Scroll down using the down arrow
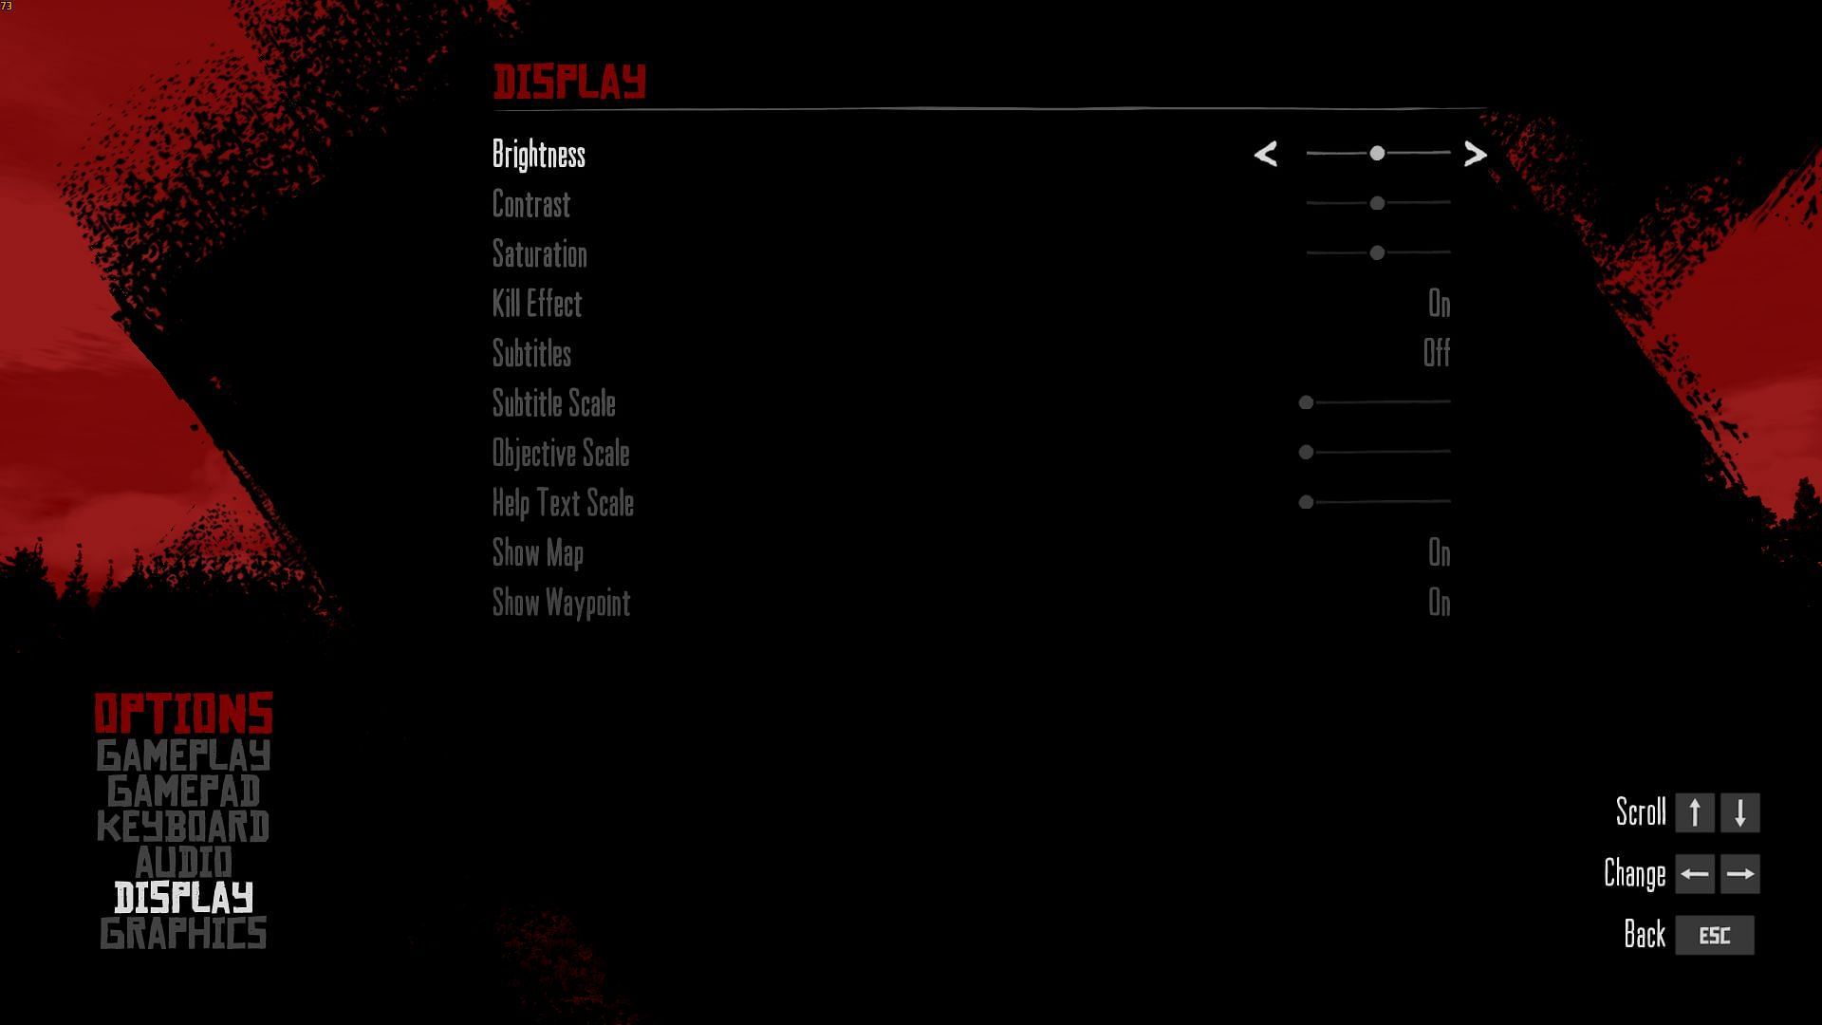1822x1025 pixels. (1740, 812)
